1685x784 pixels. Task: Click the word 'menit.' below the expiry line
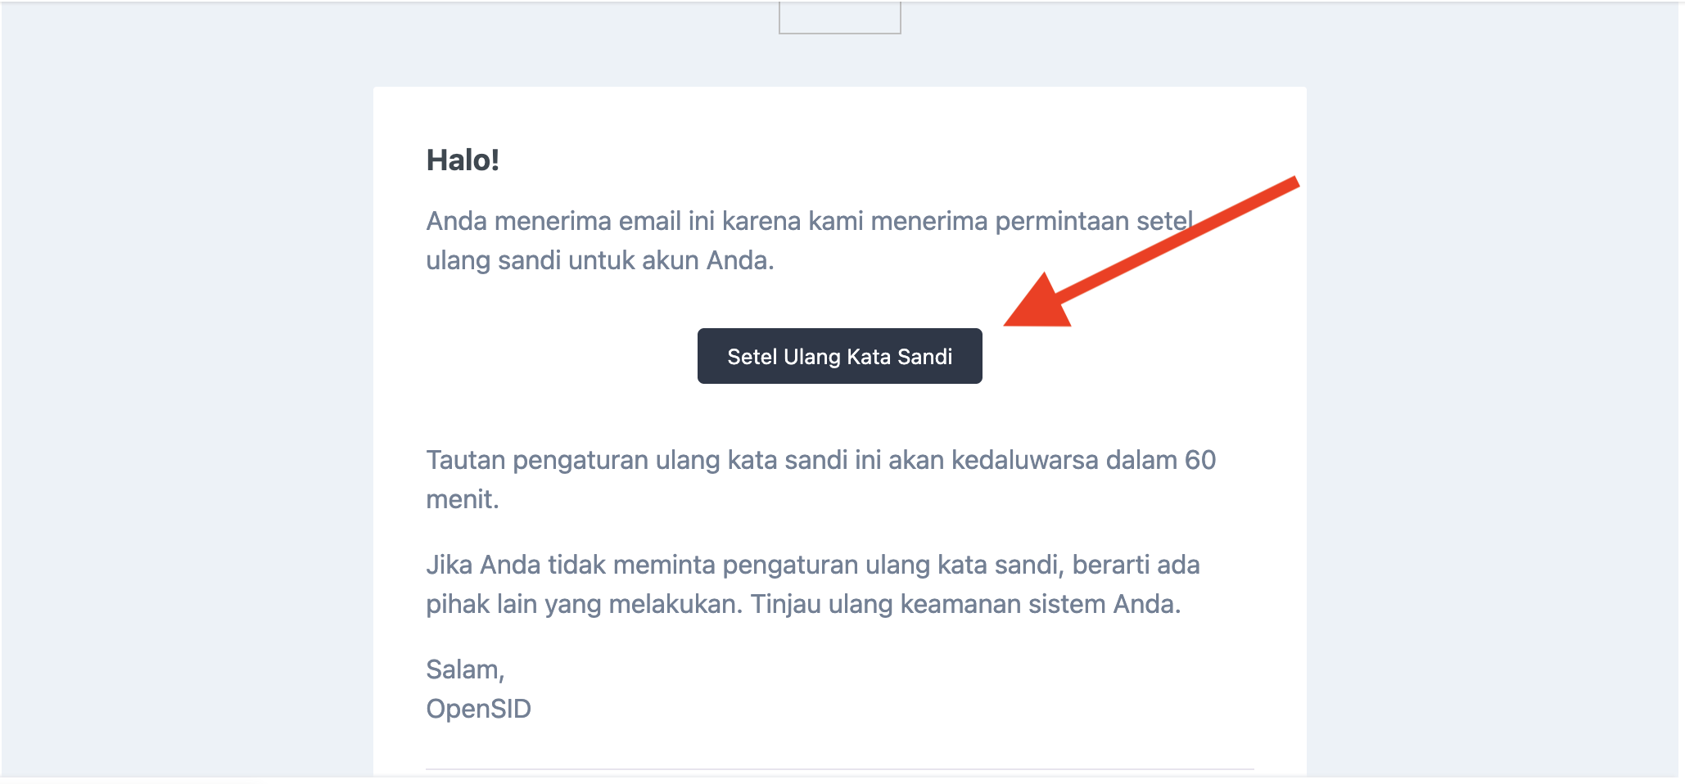click(463, 499)
